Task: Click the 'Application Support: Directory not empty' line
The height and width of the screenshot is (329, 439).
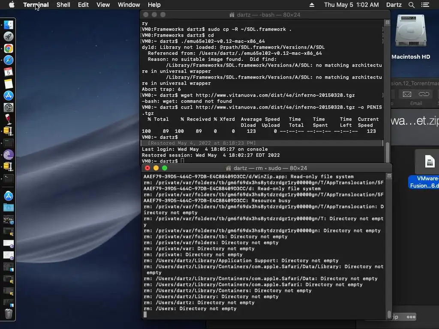Action: (x=241, y=261)
